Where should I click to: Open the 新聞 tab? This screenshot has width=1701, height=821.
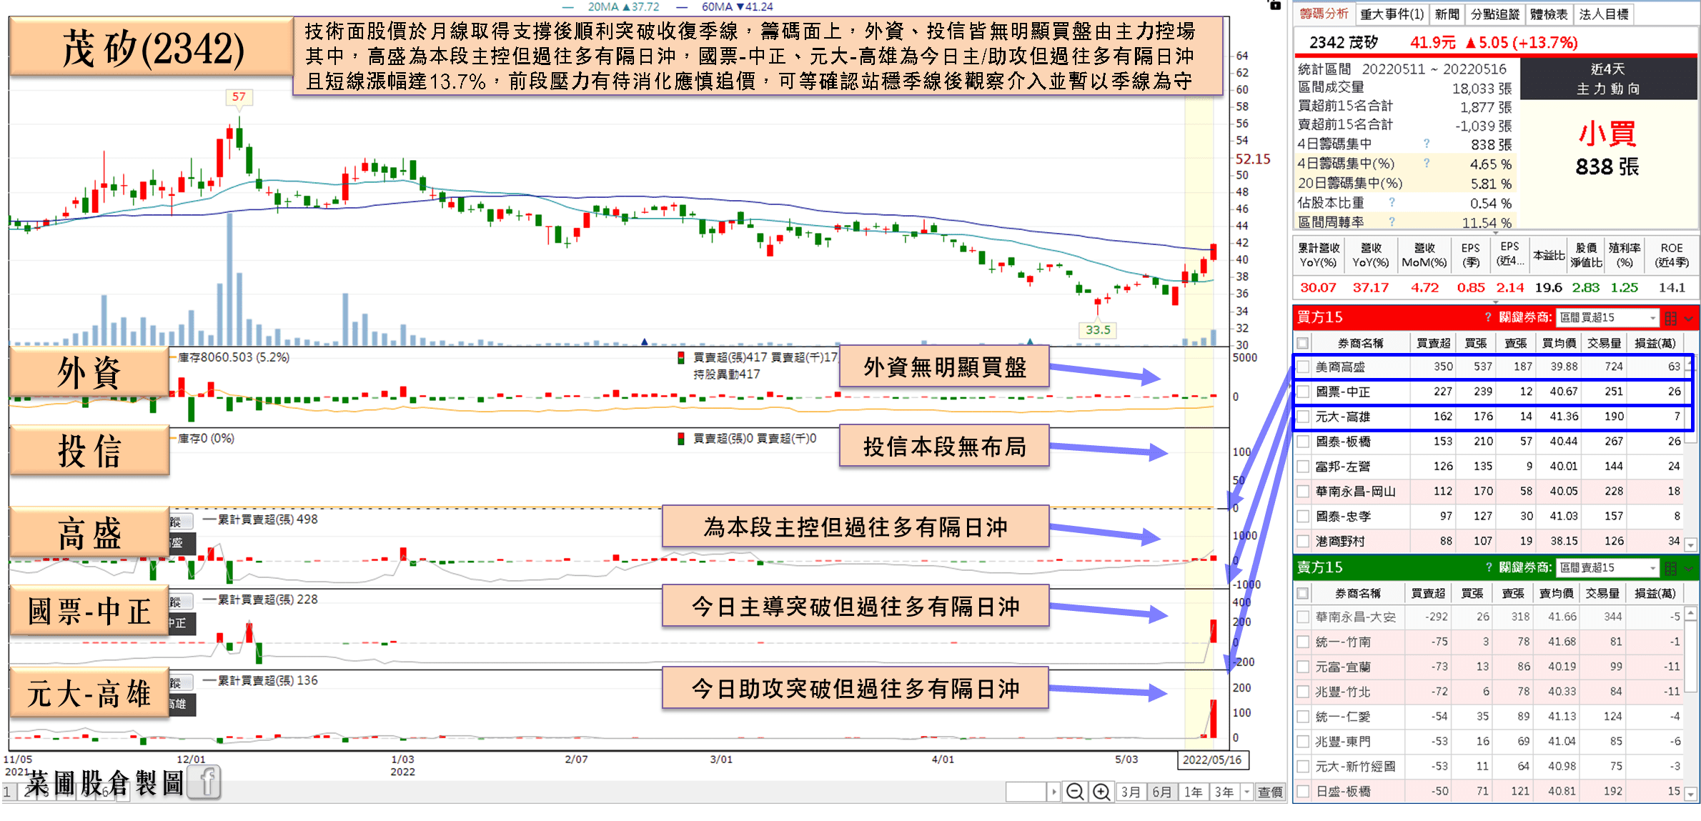[1447, 14]
